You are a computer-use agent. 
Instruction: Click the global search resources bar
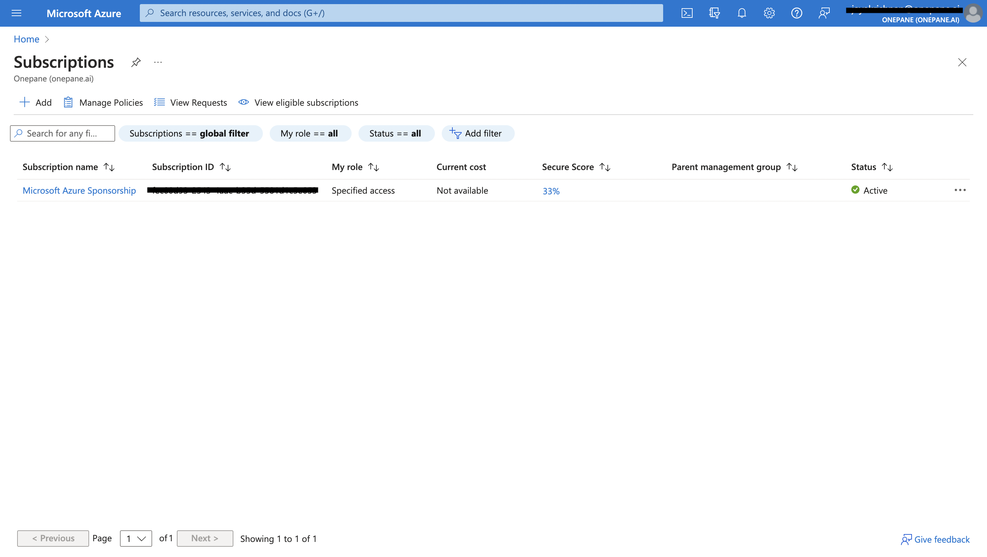(401, 13)
